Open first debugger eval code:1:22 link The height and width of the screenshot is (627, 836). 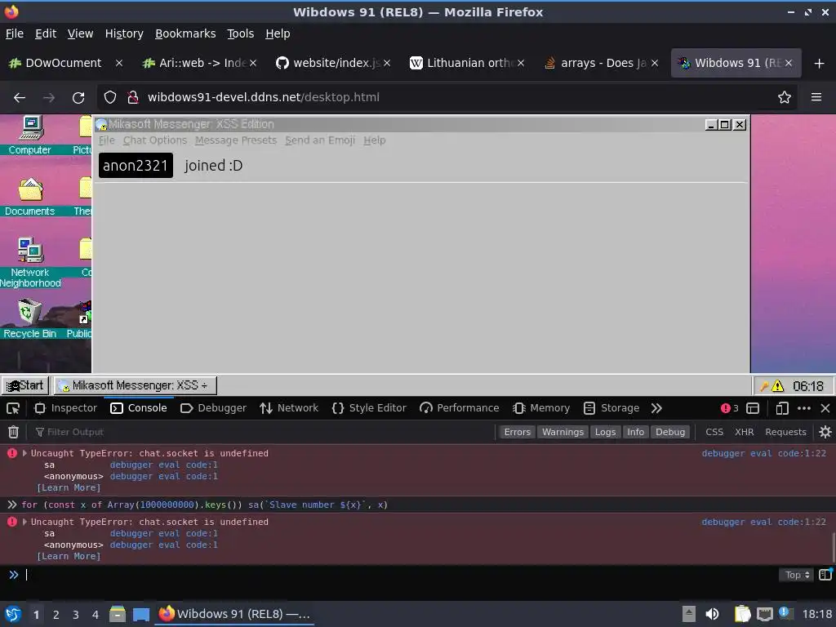pos(763,453)
